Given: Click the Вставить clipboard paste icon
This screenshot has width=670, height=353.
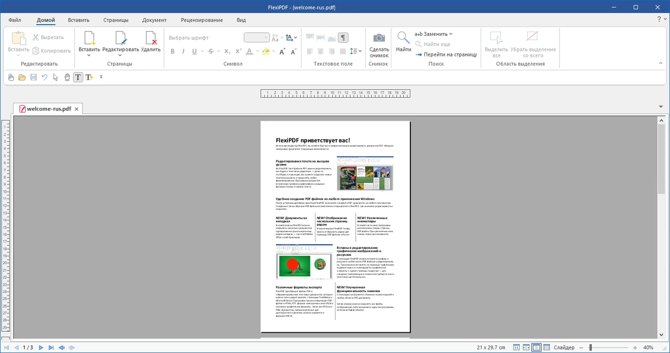Looking at the screenshot, I should (18, 38).
